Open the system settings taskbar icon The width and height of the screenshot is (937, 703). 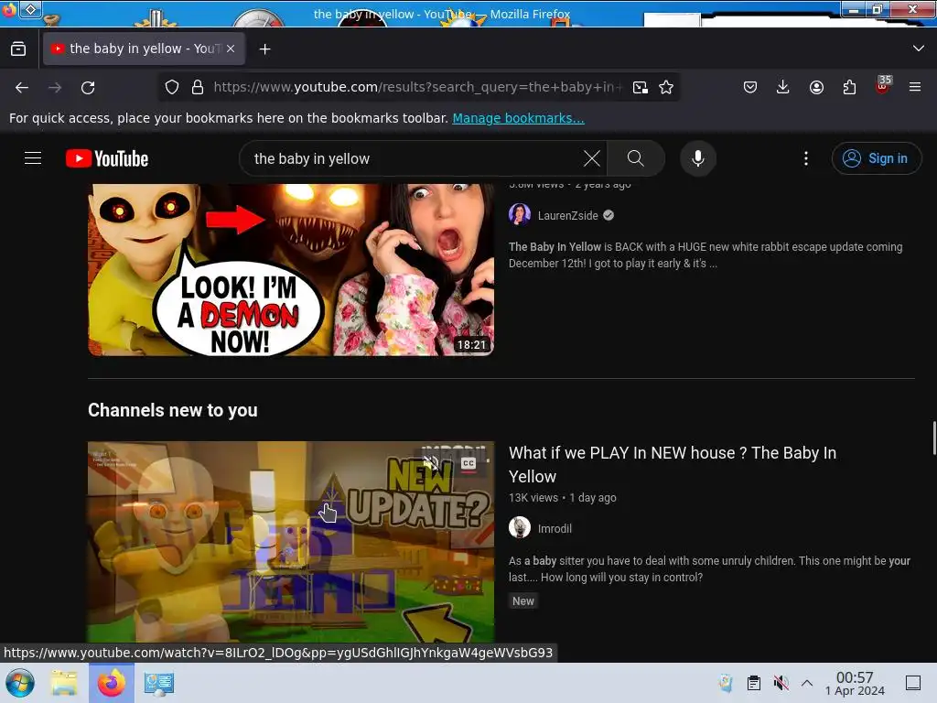point(159,683)
